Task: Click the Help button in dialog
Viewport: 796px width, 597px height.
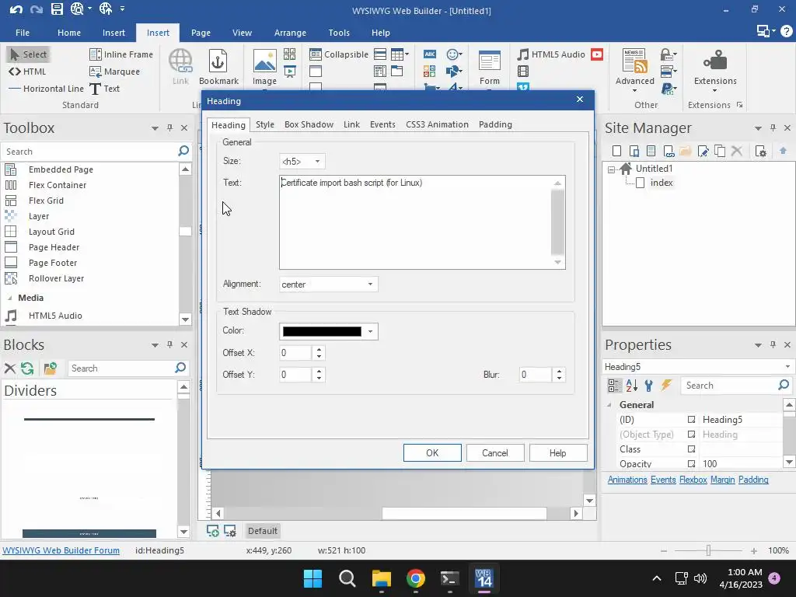Action: [558, 453]
